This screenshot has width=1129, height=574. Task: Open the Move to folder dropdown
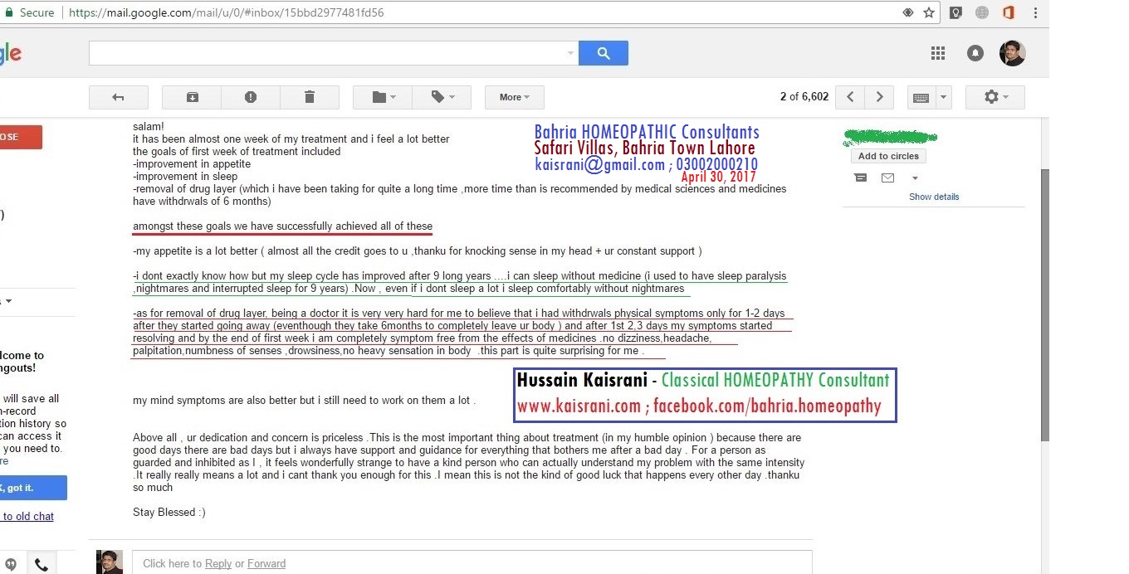[x=383, y=97]
